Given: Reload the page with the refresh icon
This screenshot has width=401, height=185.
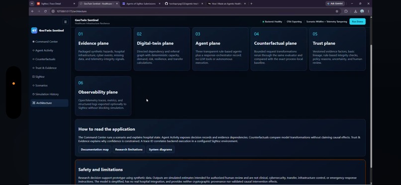Looking at the screenshot, I should [45, 11].
